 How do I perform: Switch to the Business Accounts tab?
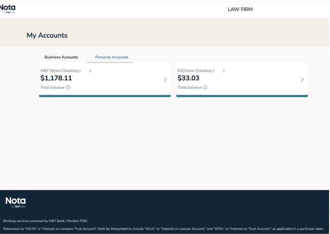61,57
